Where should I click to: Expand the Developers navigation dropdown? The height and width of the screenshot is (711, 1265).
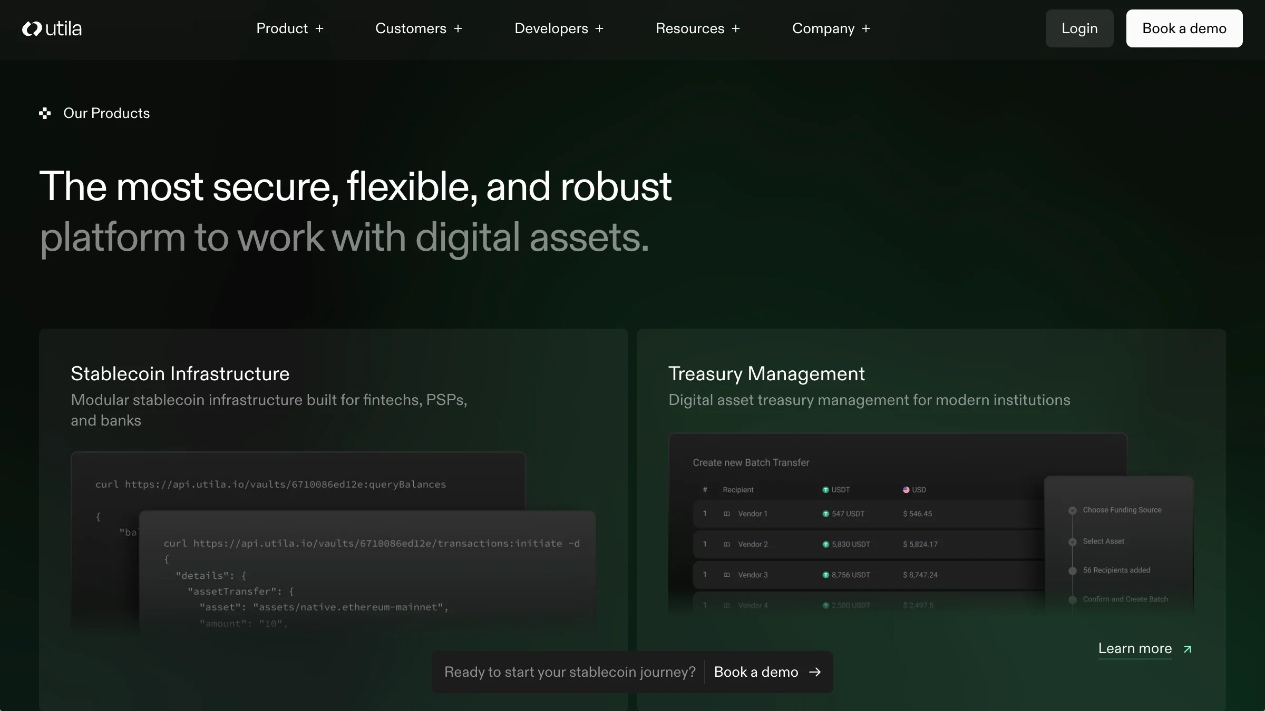pos(559,28)
